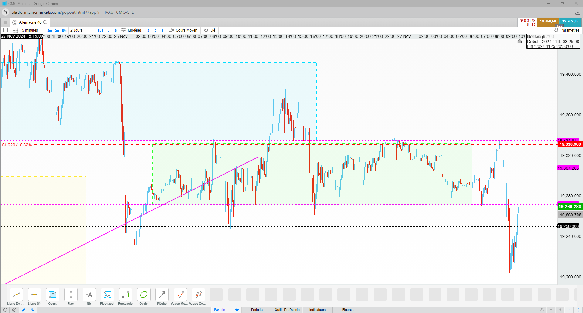Click the reset chart scale icon
The image size is (583, 313).
click(x=542, y=310)
